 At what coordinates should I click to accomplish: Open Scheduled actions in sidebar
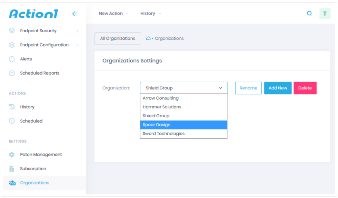[x=31, y=121]
